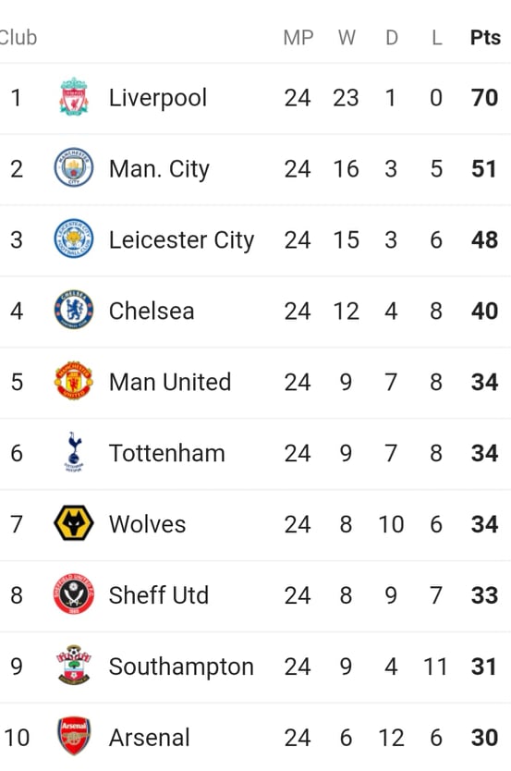Image resolution: width=511 pixels, height=771 pixels.
Task: Click the Southampton club crest
Action: [x=74, y=666]
